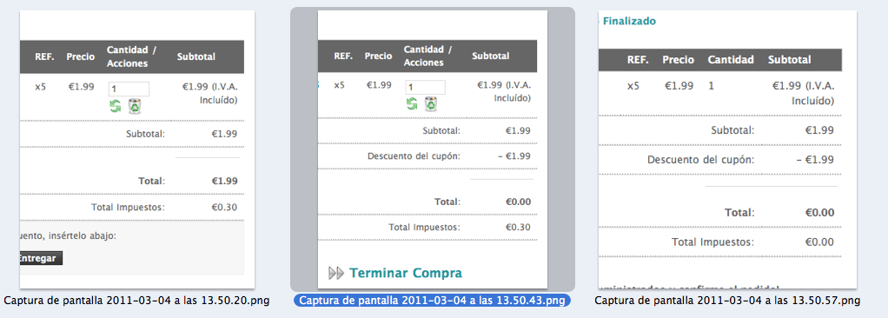This screenshot has width=888, height=318.
Task: Click filename label ending 13.50.57.png
Action: tap(728, 301)
